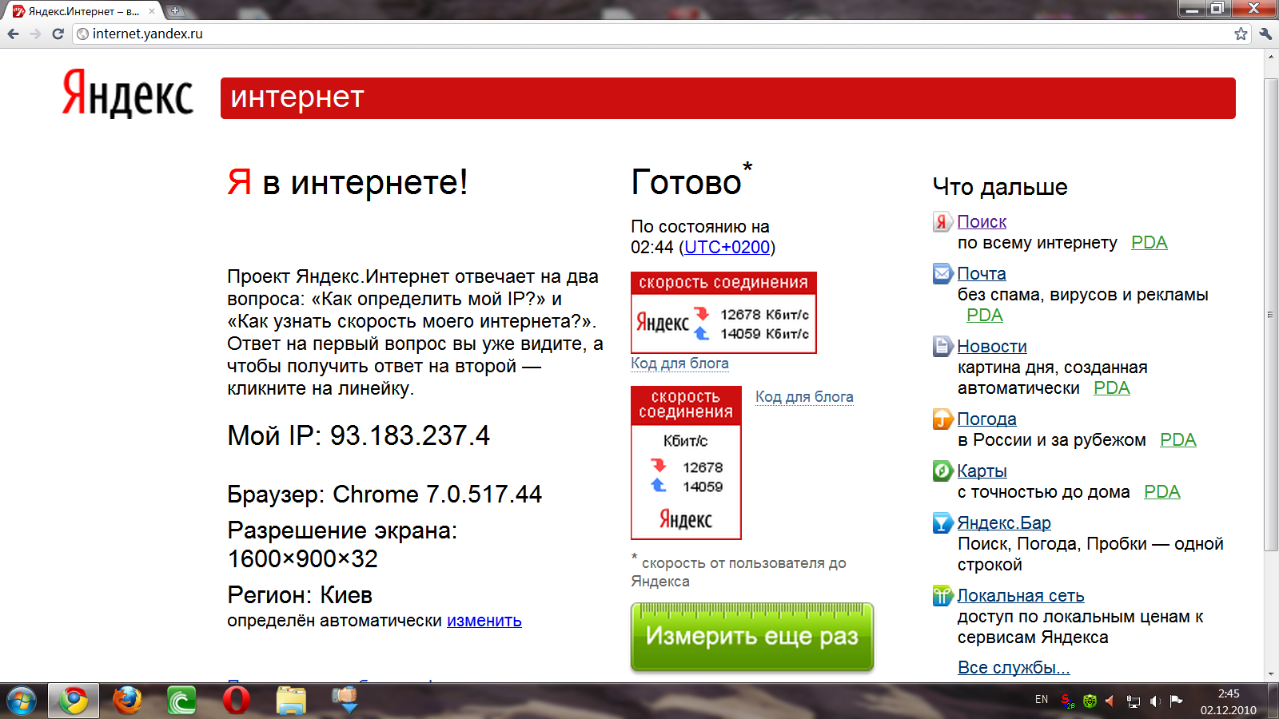Click the Яндекс.Бар icon
Screen dimensions: 1279x719
coord(942,522)
